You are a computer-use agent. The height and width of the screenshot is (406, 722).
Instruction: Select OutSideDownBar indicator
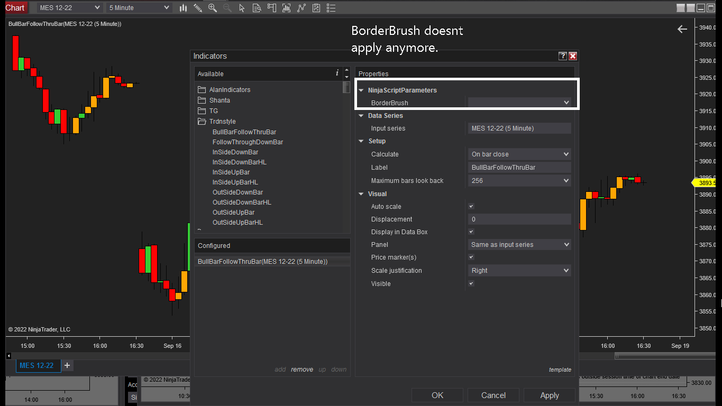237,192
